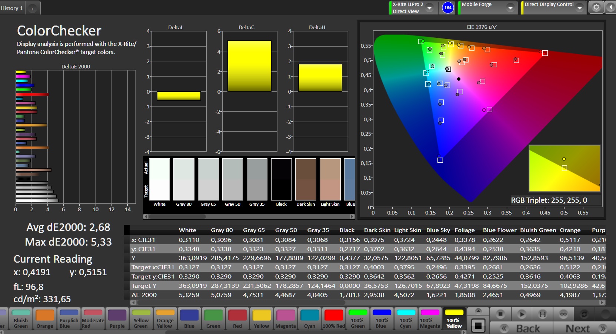Switch to the History 1 tab
Viewport: 616px width, 334px height.
click(x=12, y=8)
